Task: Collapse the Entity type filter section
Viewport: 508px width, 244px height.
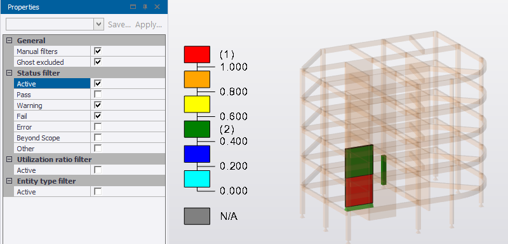Action: [x=10, y=181]
